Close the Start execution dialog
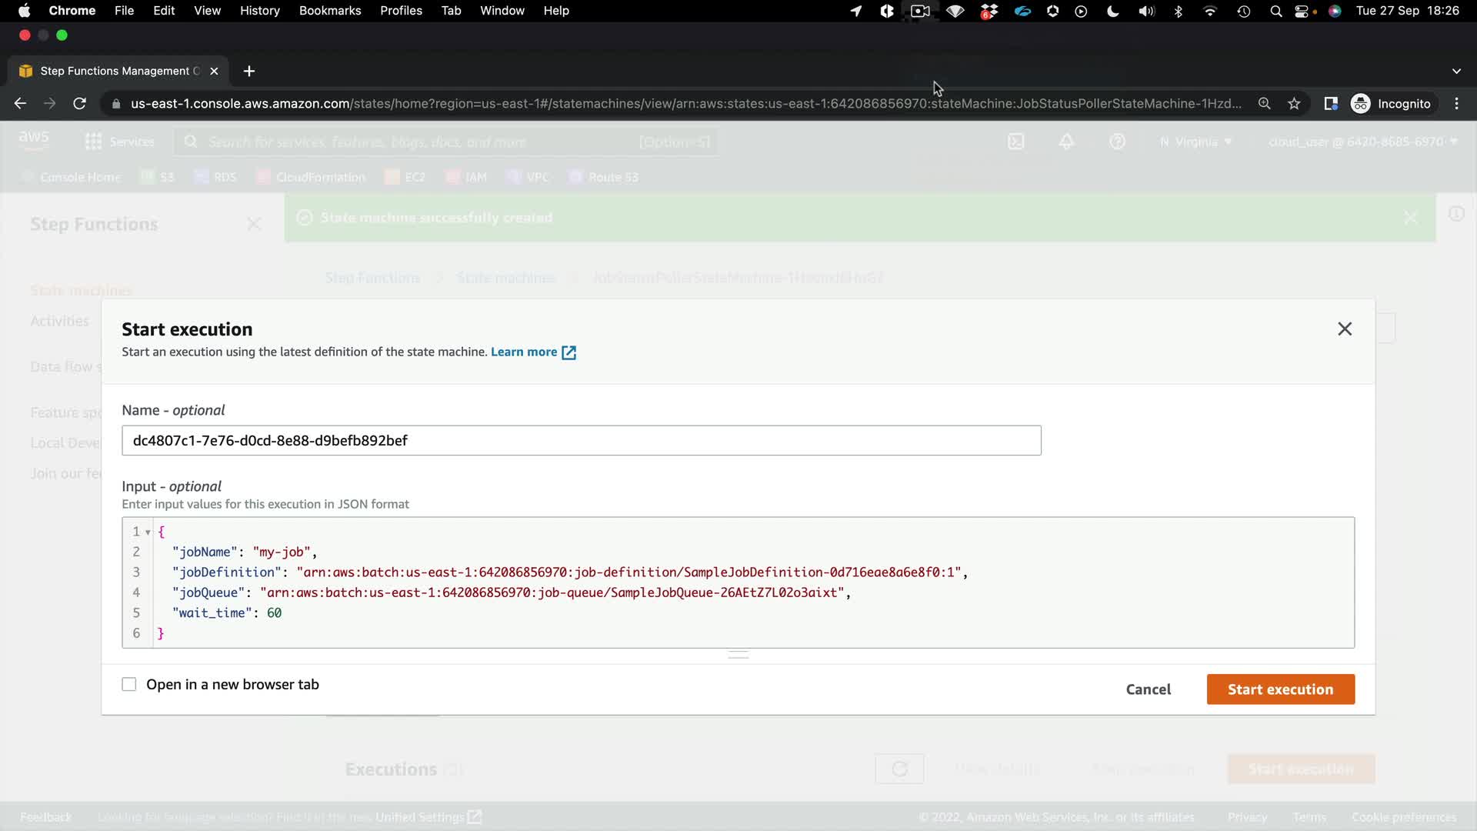 tap(1344, 329)
